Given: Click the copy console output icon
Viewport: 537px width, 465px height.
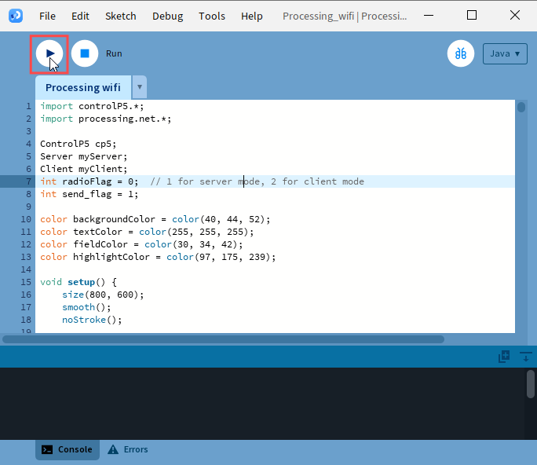Looking at the screenshot, I should (504, 357).
